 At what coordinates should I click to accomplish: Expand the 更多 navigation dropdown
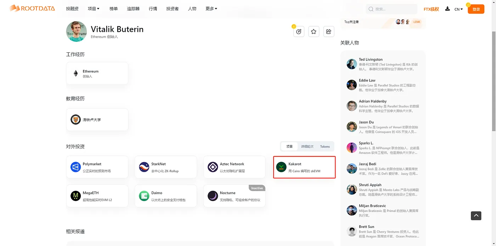[212, 8]
